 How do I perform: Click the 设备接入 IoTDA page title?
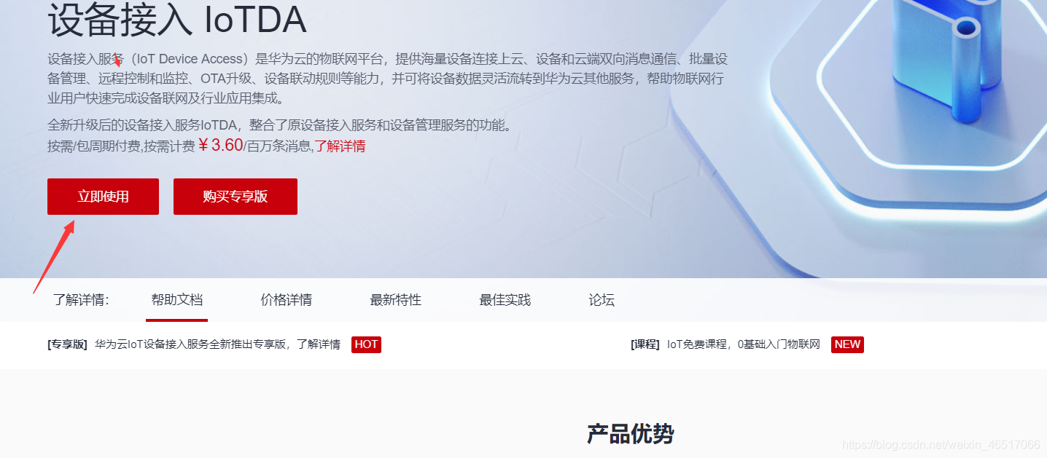(x=177, y=20)
